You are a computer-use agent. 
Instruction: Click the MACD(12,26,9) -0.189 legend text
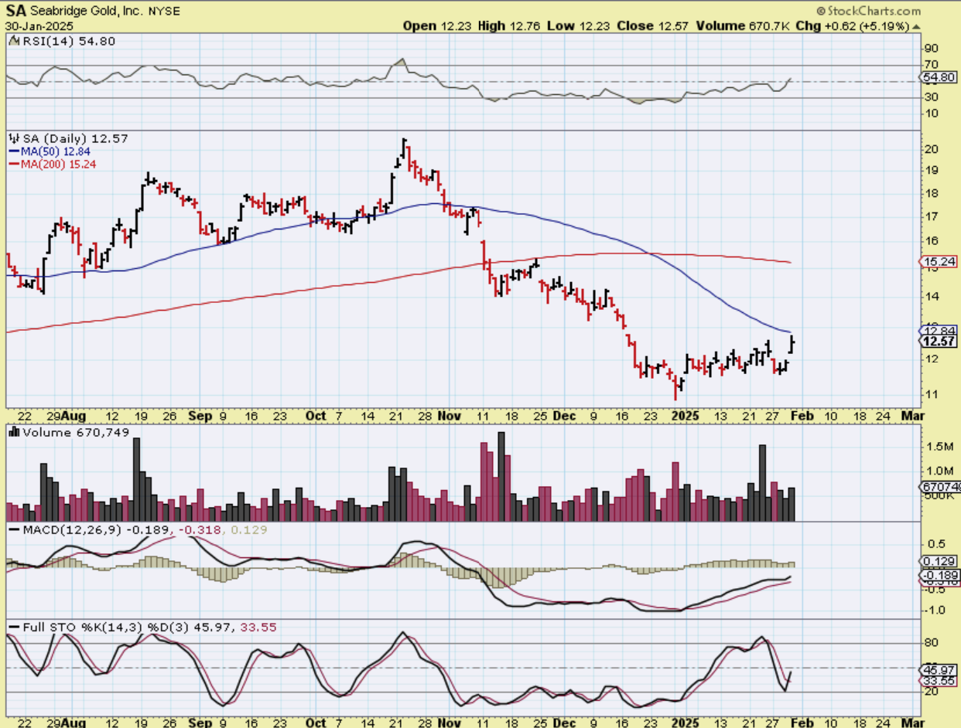pos(97,529)
